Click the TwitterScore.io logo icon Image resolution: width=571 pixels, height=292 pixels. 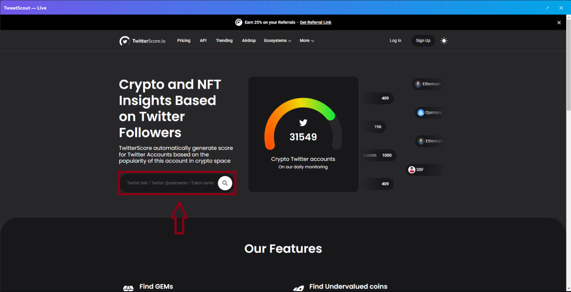(125, 41)
